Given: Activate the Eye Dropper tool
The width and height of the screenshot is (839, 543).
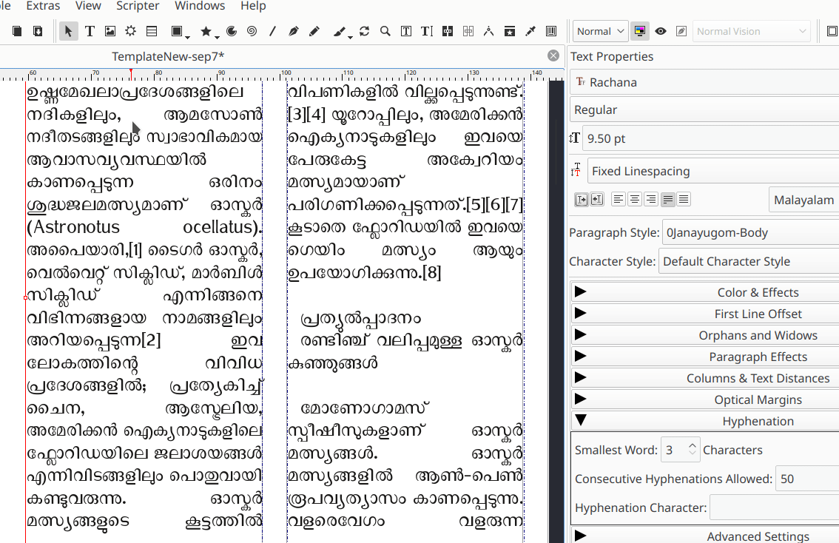Looking at the screenshot, I should 530,31.
